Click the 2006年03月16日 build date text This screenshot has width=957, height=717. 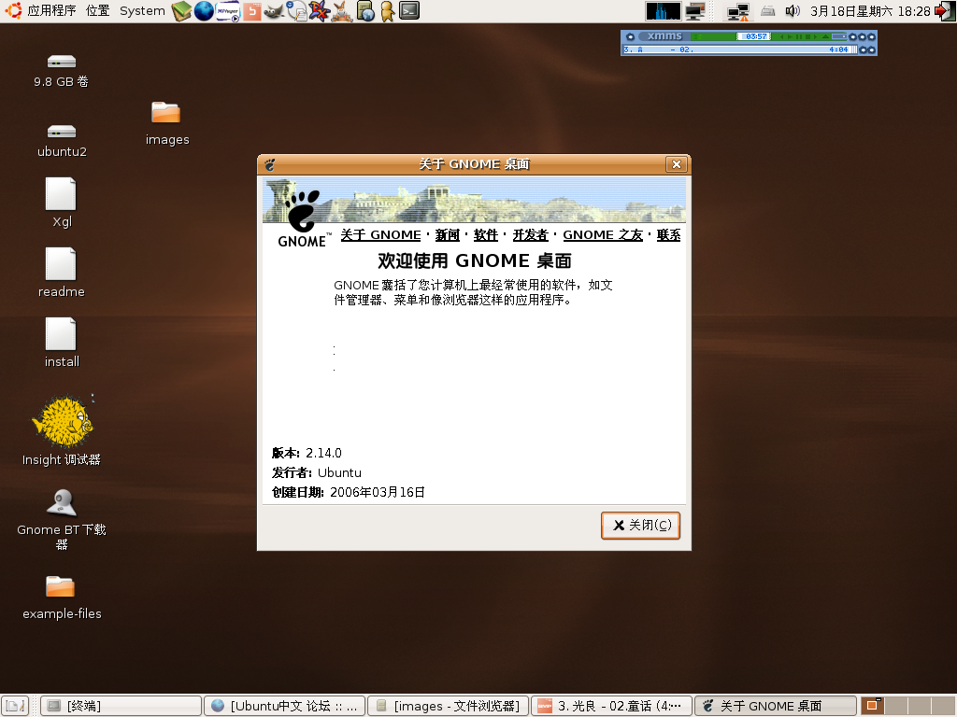(x=378, y=492)
